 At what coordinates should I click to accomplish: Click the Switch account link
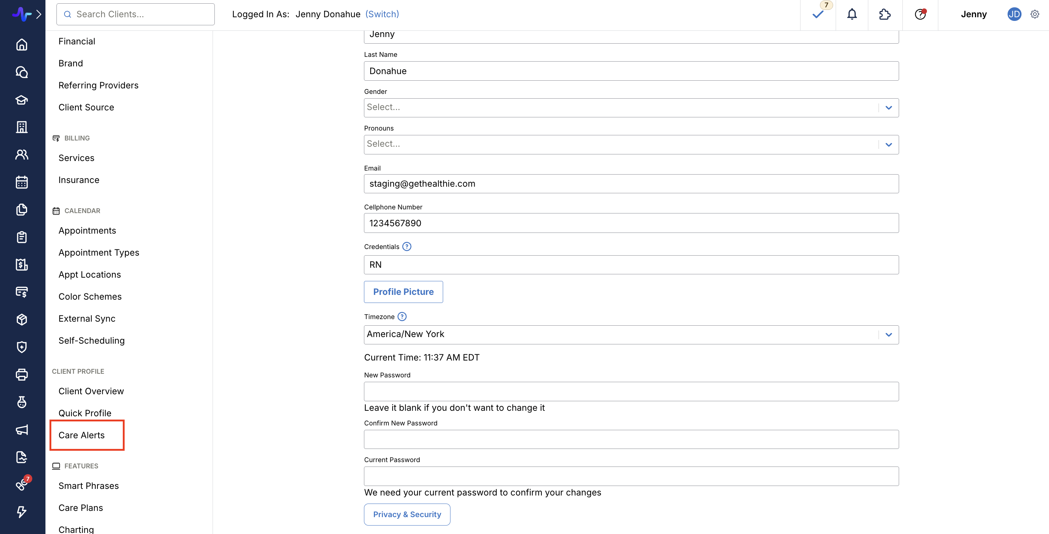(x=382, y=14)
